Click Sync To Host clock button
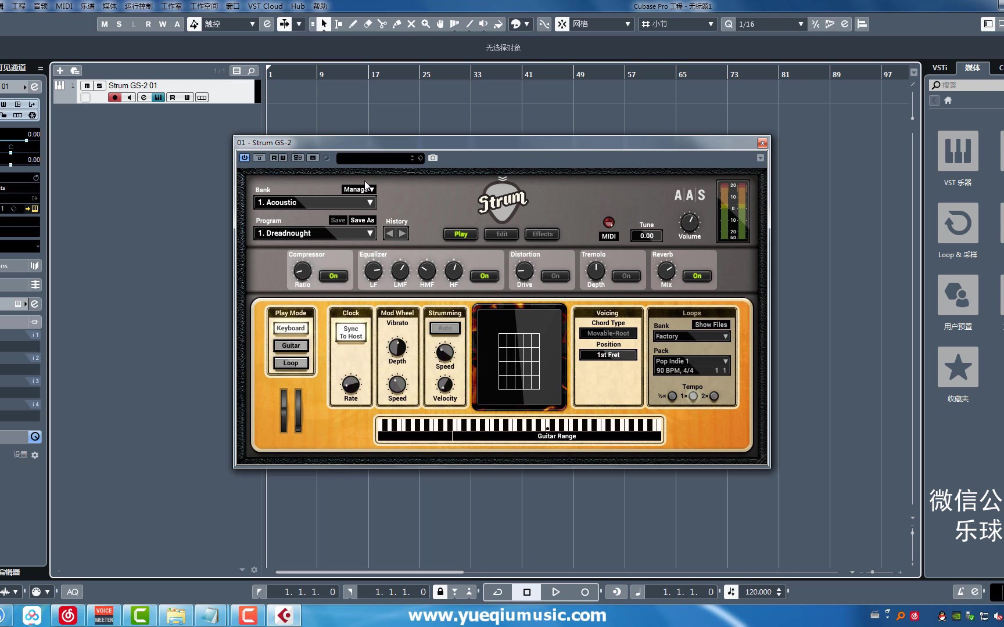Image resolution: width=1004 pixels, height=627 pixels. 351,333
